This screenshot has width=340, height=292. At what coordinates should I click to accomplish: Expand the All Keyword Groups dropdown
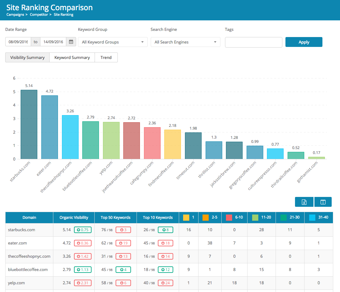(x=113, y=42)
